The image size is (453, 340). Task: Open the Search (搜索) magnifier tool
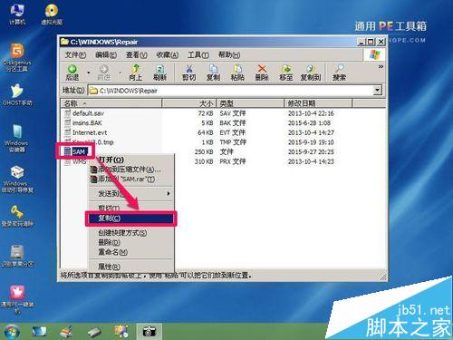(339, 73)
